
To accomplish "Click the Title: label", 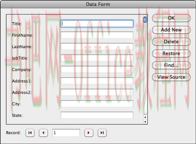I will (x=17, y=24).
